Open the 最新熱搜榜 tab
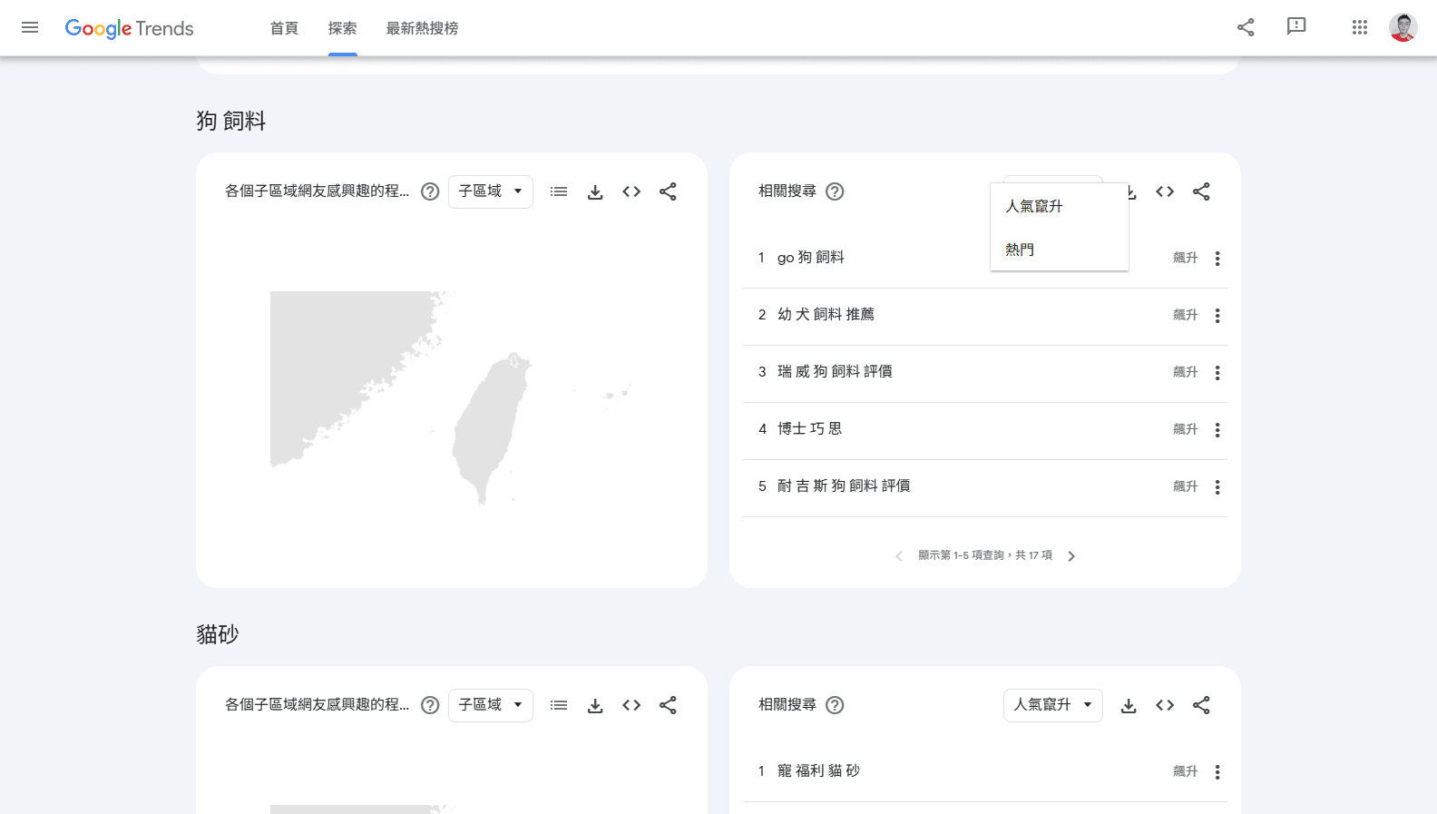This screenshot has height=814, width=1437. click(x=422, y=28)
